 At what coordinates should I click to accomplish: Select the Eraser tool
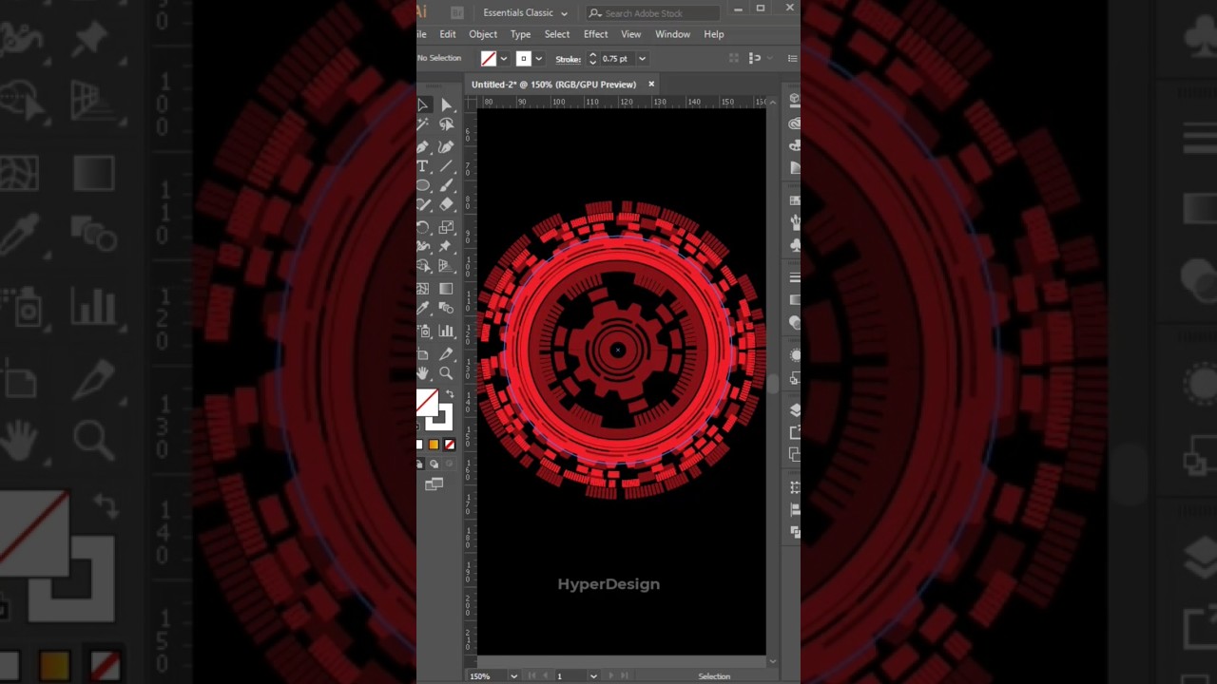click(x=447, y=204)
